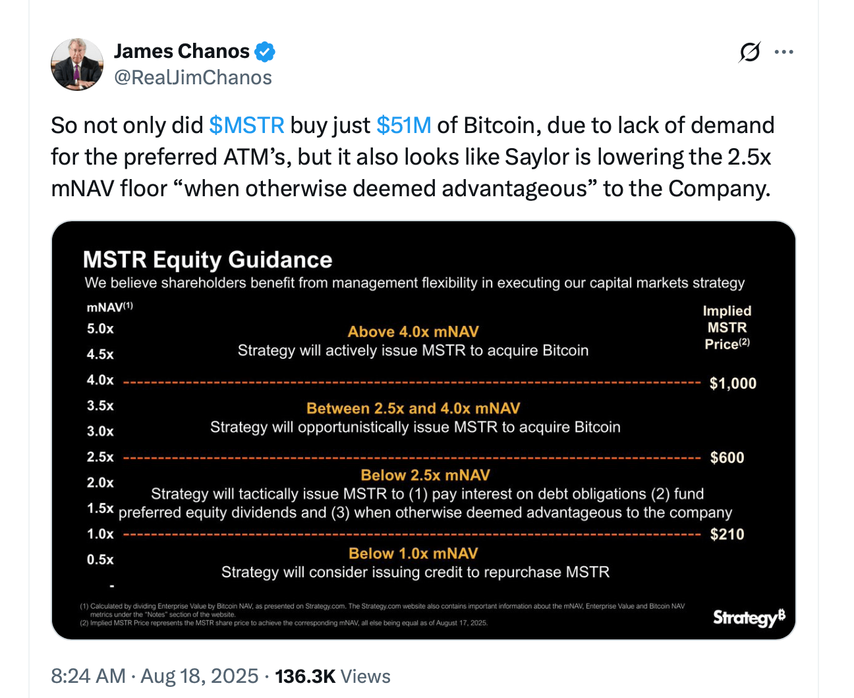854x698 pixels.
Task: Open the tweet timestamp Aug 18, 2025
Action: 155,676
